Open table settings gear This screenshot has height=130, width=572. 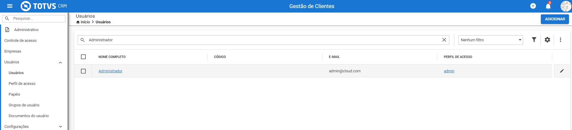tap(547, 40)
